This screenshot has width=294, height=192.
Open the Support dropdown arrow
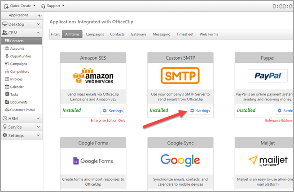tap(63, 6)
